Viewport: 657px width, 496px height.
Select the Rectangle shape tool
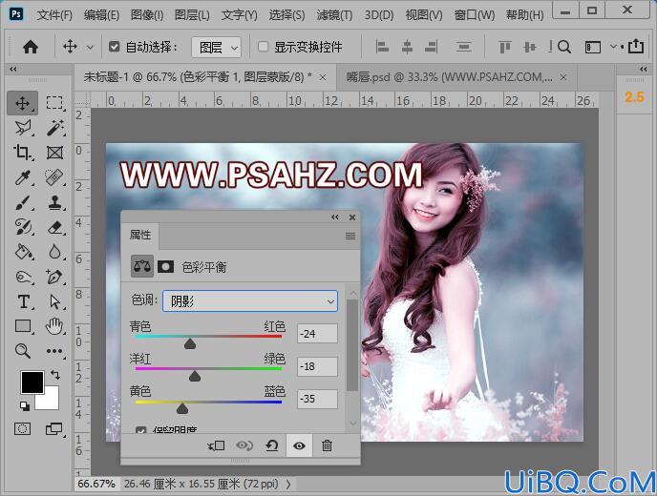point(23,326)
